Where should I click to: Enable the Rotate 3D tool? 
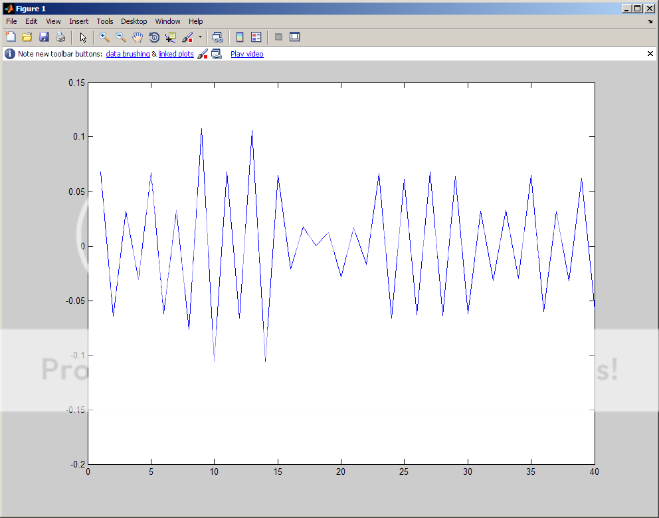point(154,37)
